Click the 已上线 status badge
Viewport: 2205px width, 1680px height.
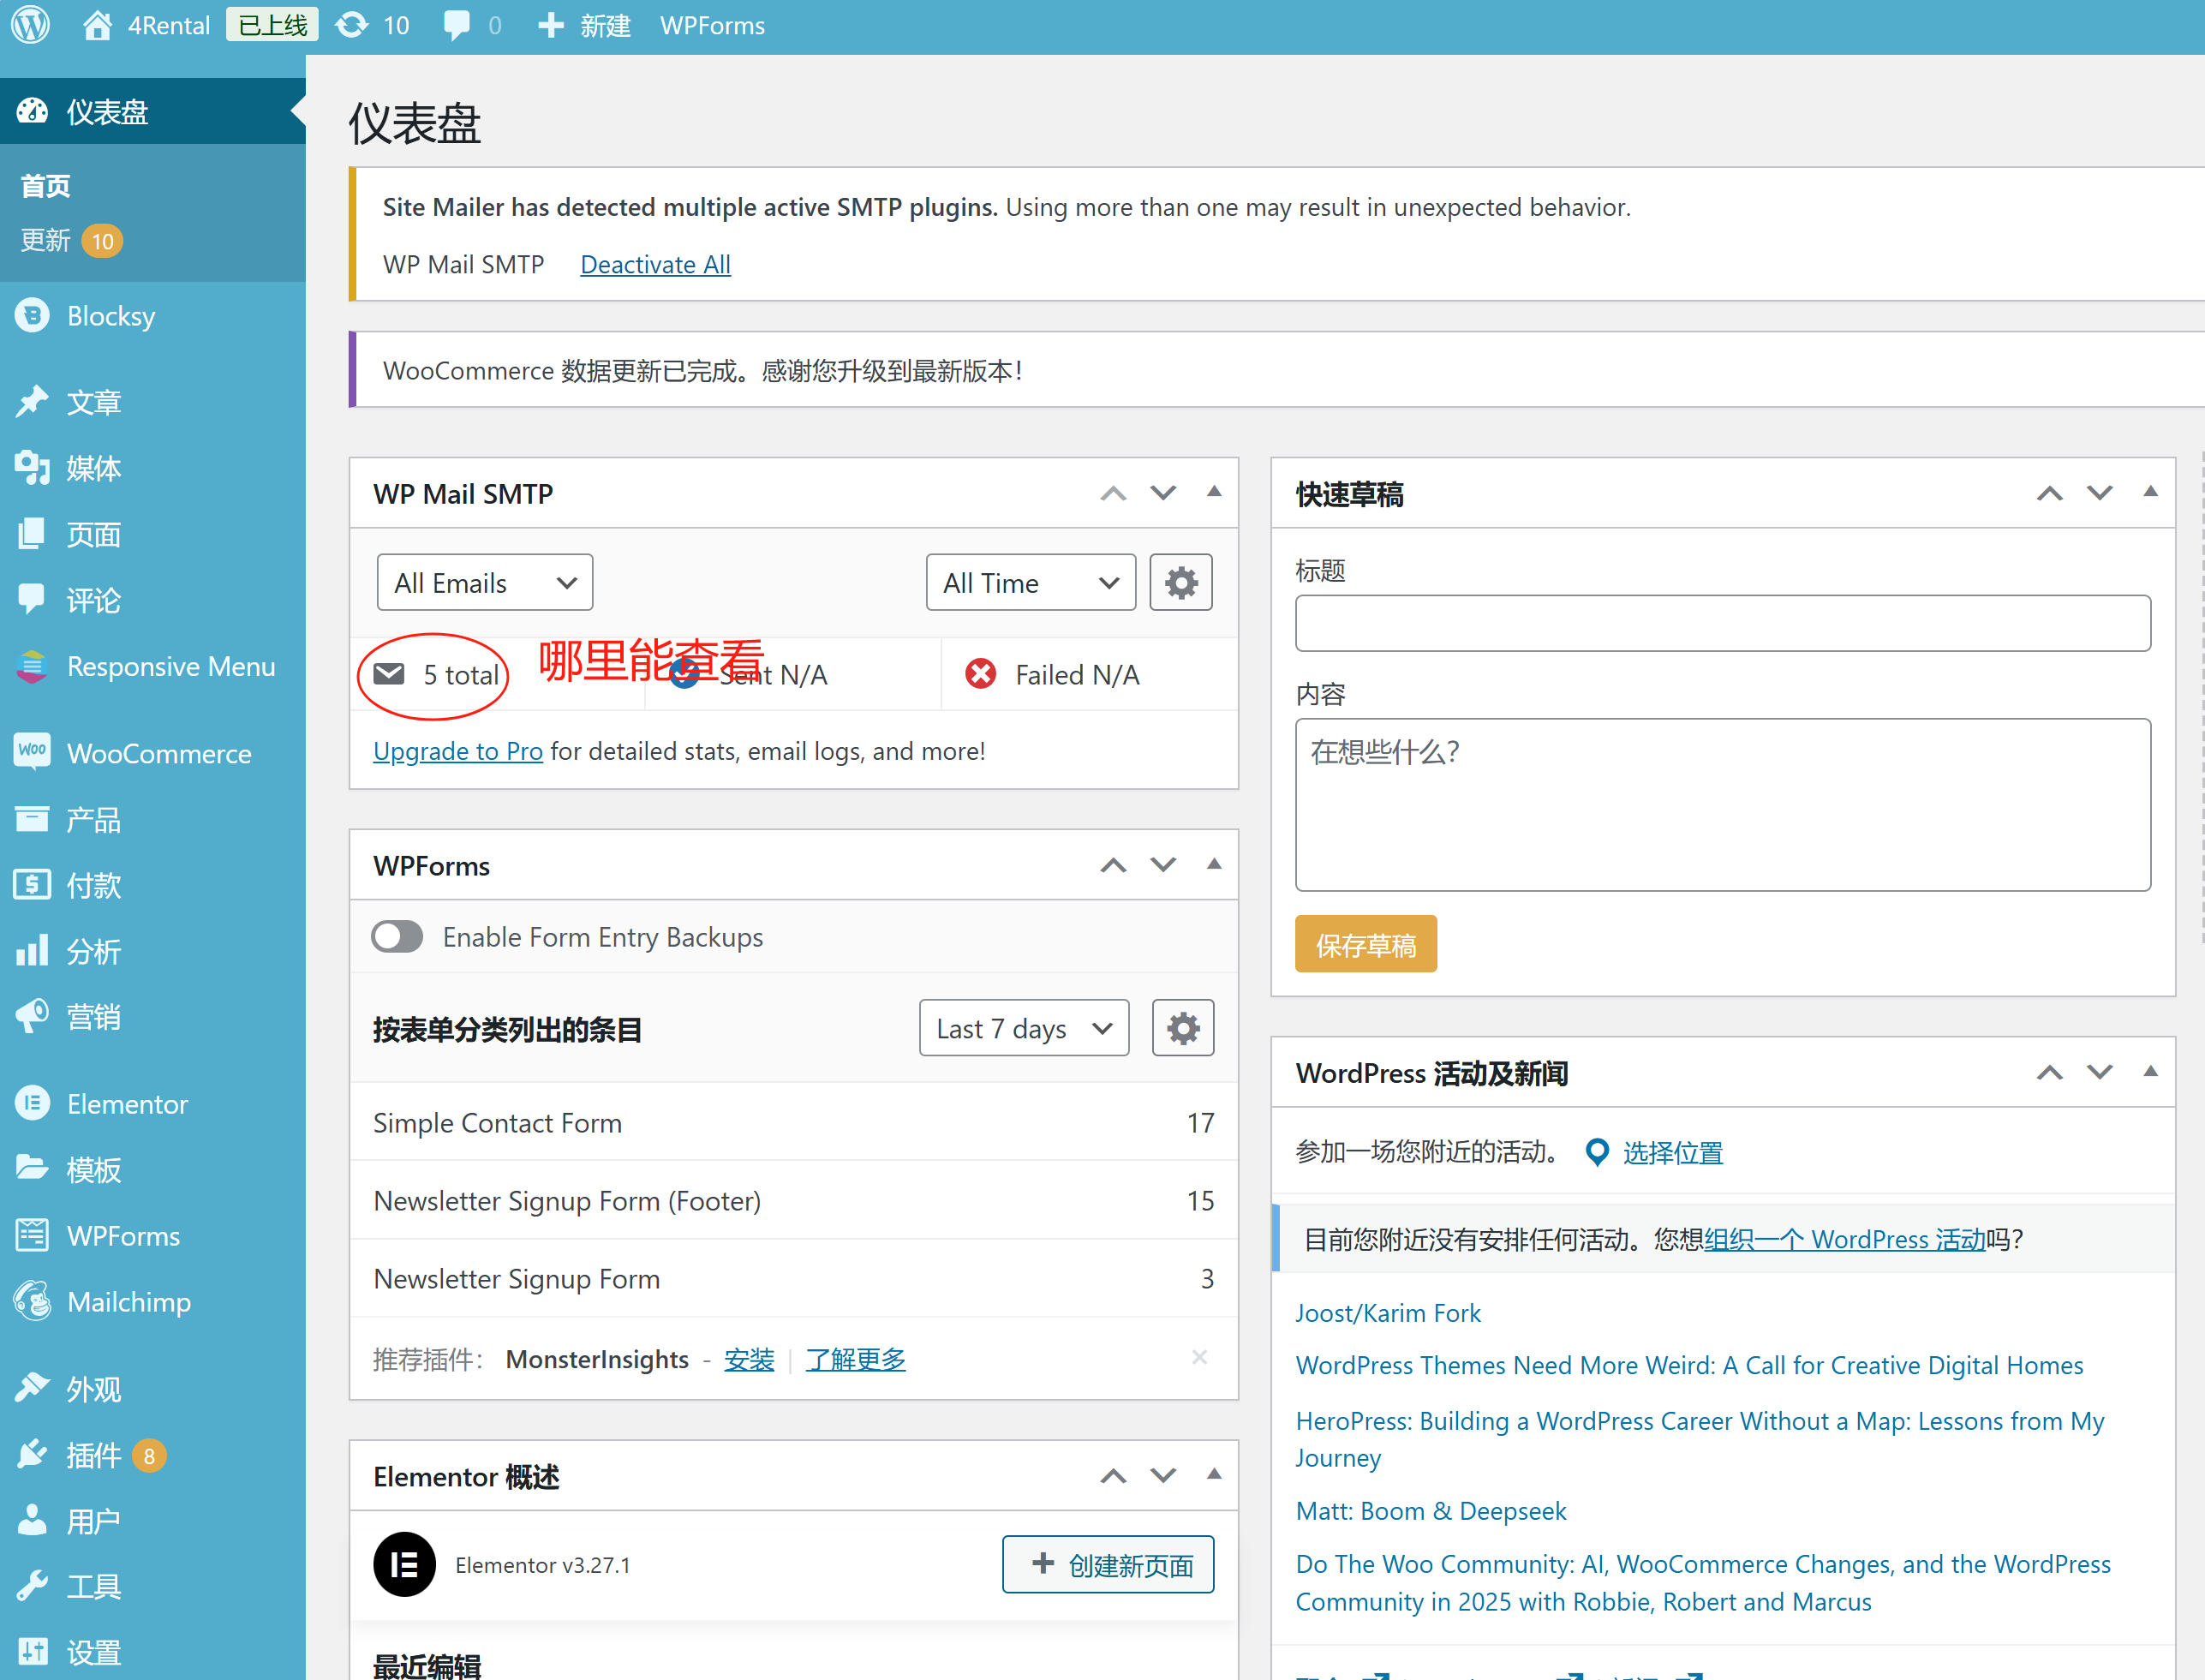(x=272, y=24)
